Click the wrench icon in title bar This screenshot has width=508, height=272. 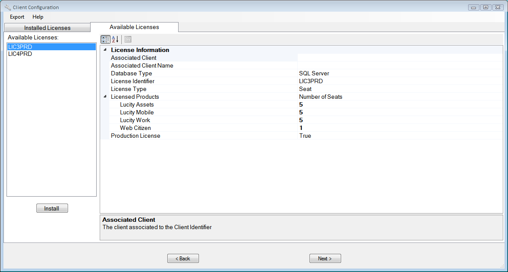(7, 7)
